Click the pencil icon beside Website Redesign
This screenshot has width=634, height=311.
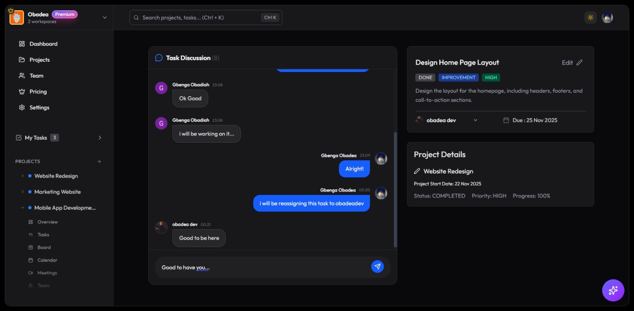coord(417,171)
